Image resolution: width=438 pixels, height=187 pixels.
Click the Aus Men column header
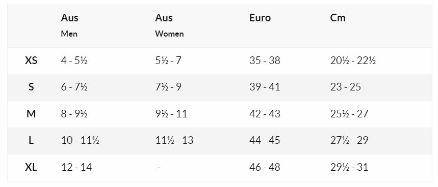[x=69, y=25]
